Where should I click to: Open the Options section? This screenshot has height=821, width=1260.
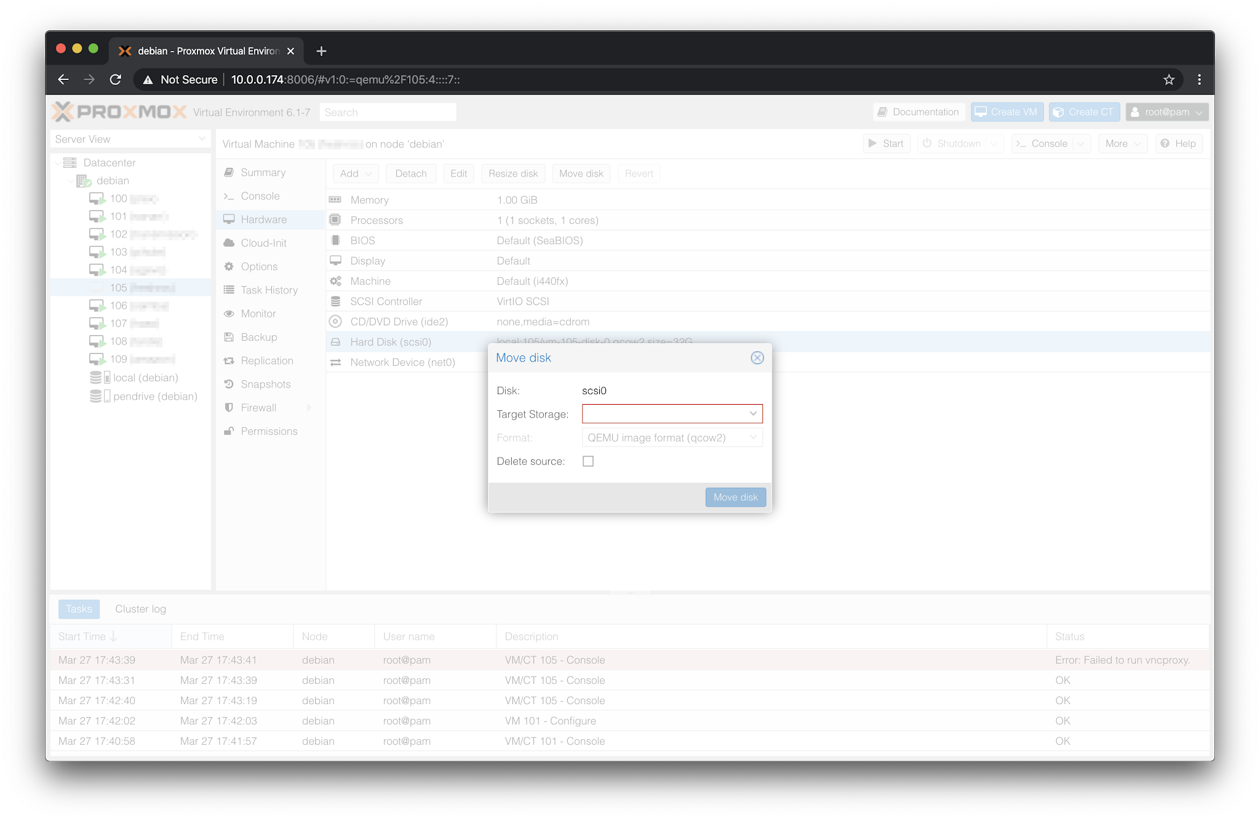point(269,267)
